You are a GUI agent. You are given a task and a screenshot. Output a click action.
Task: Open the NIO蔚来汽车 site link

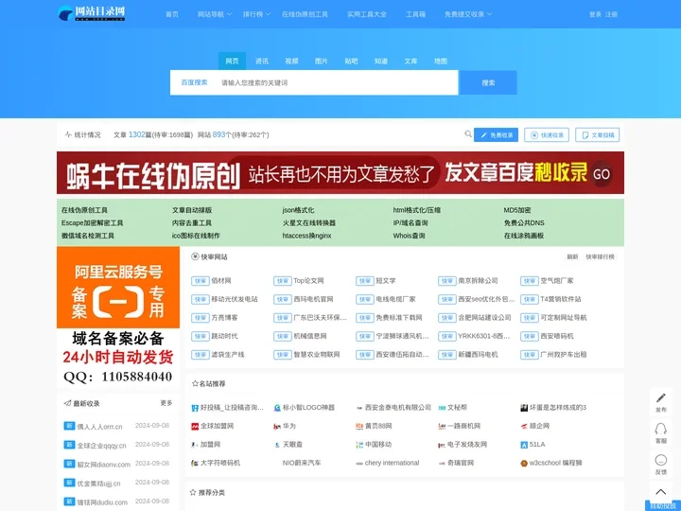[302, 463]
